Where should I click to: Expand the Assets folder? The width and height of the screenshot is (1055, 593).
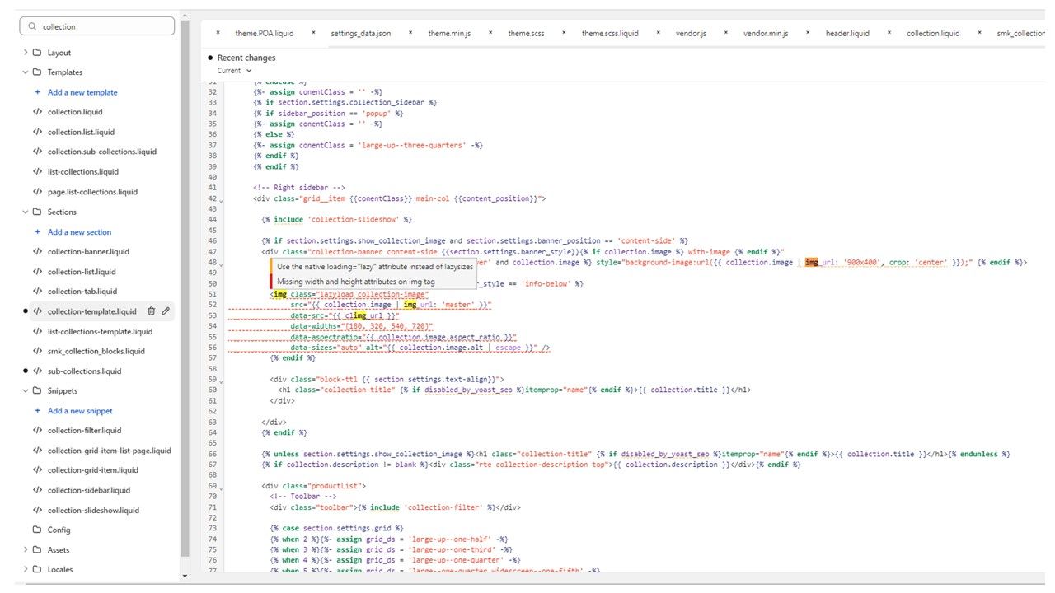pyautogui.click(x=26, y=550)
